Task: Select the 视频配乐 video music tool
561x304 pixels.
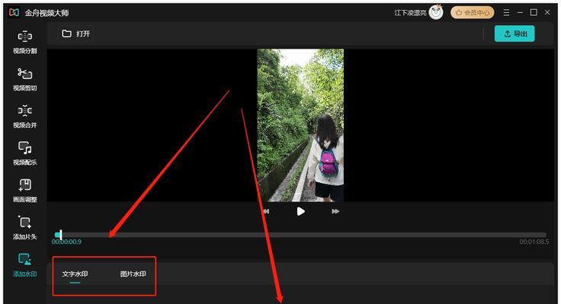Action: (x=25, y=154)
